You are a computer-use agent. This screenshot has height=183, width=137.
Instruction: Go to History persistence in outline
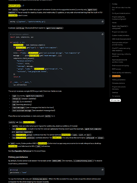point(119,80)
